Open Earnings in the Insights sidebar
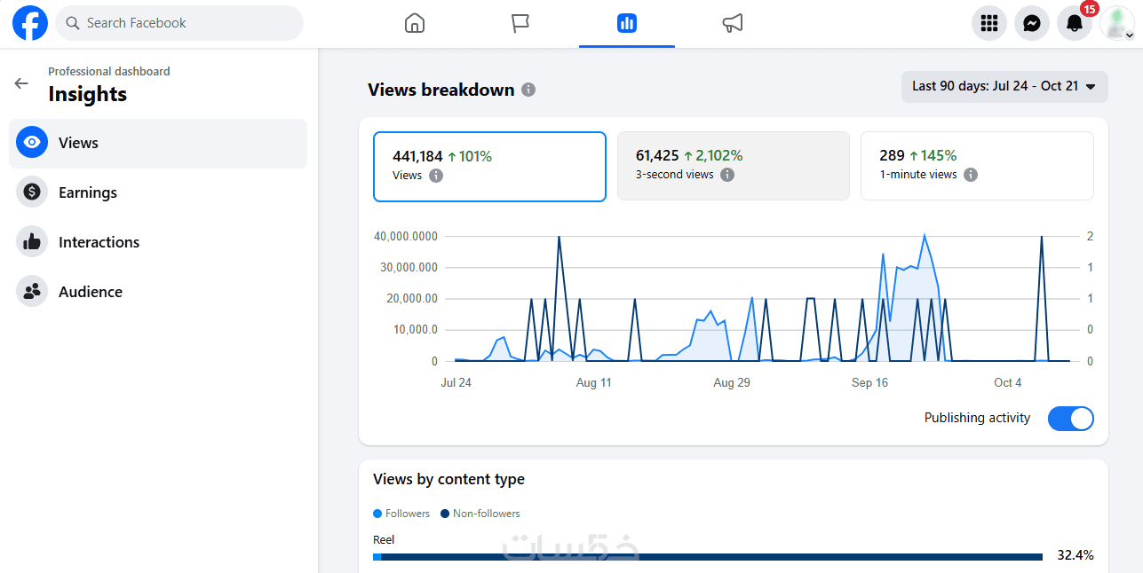The width and height of the screenshot is (1143, 573). coord(88,192)
